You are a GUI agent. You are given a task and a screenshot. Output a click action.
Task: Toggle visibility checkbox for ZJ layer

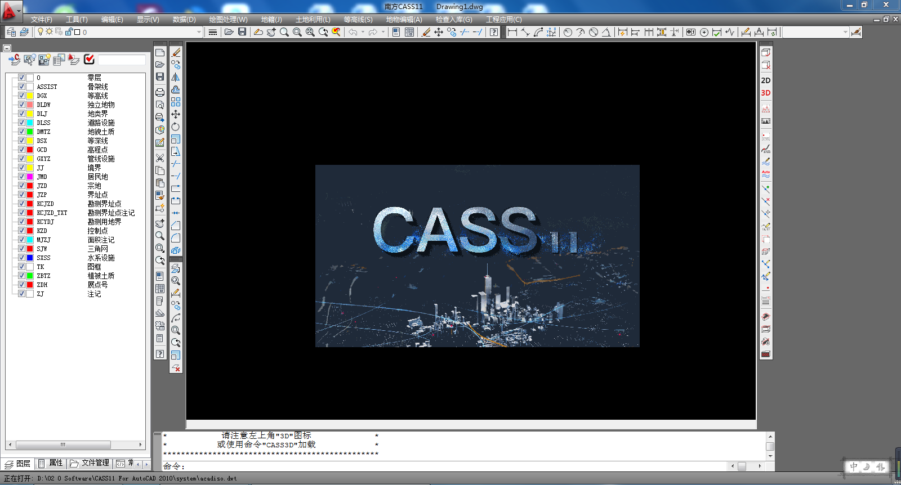point(21,294)
